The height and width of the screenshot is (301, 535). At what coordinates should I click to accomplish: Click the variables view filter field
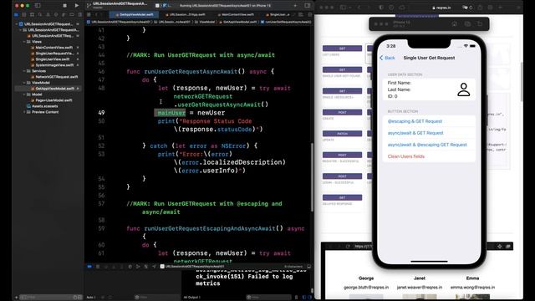(x=156, y=298)
